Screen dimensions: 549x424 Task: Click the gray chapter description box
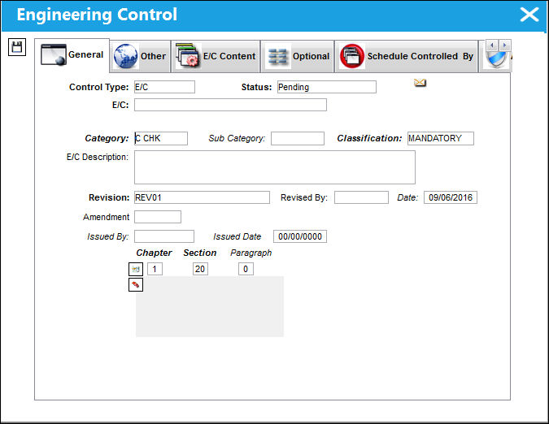(210, 306)
